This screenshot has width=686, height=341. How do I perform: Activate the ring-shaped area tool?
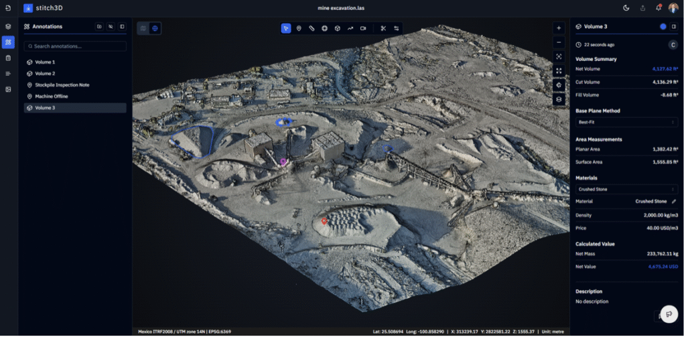click(325, 28)
